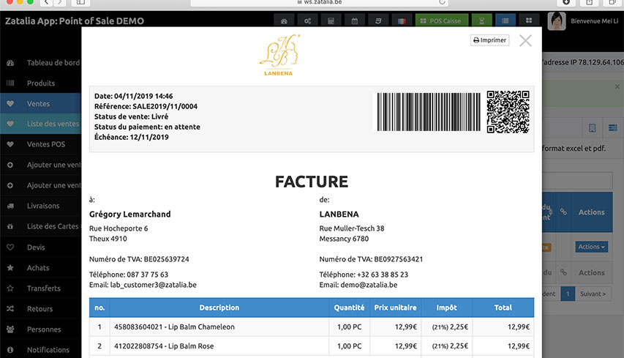Click the list-tasks icon in the background sales page
Viewport: 624px width, 358px height.
(x=613, y=128)
